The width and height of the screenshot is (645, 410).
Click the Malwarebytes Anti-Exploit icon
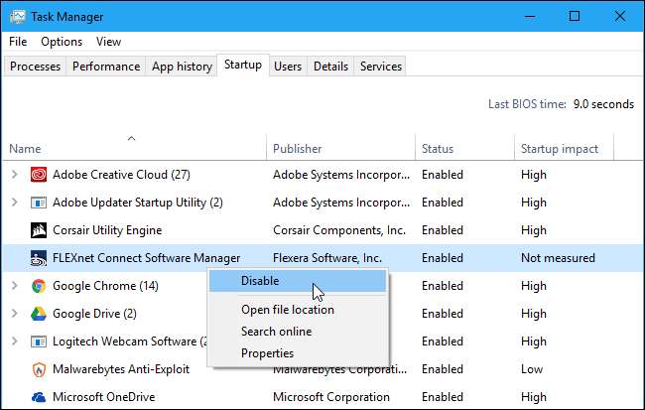coord(39,369)
